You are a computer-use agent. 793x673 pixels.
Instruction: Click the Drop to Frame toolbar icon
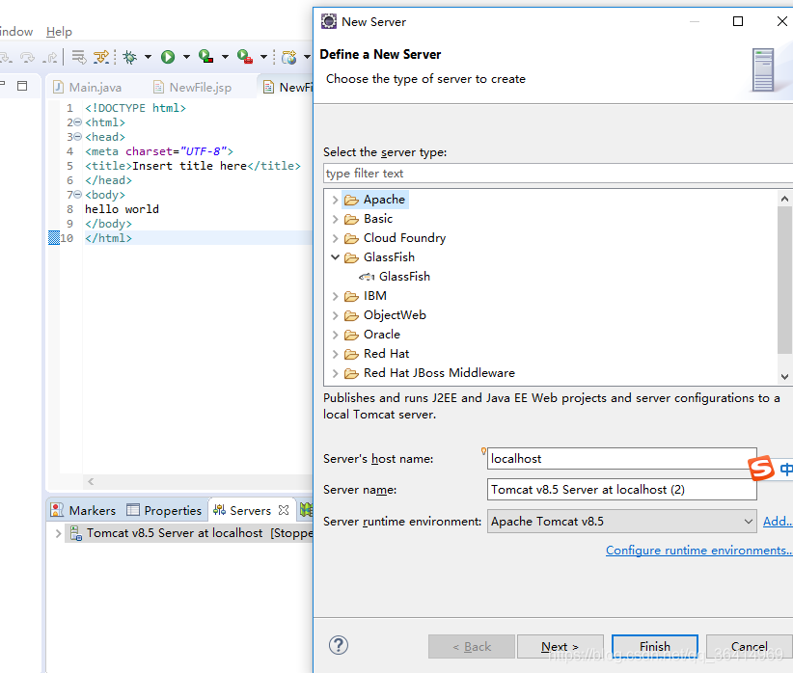tap(78, 57)
